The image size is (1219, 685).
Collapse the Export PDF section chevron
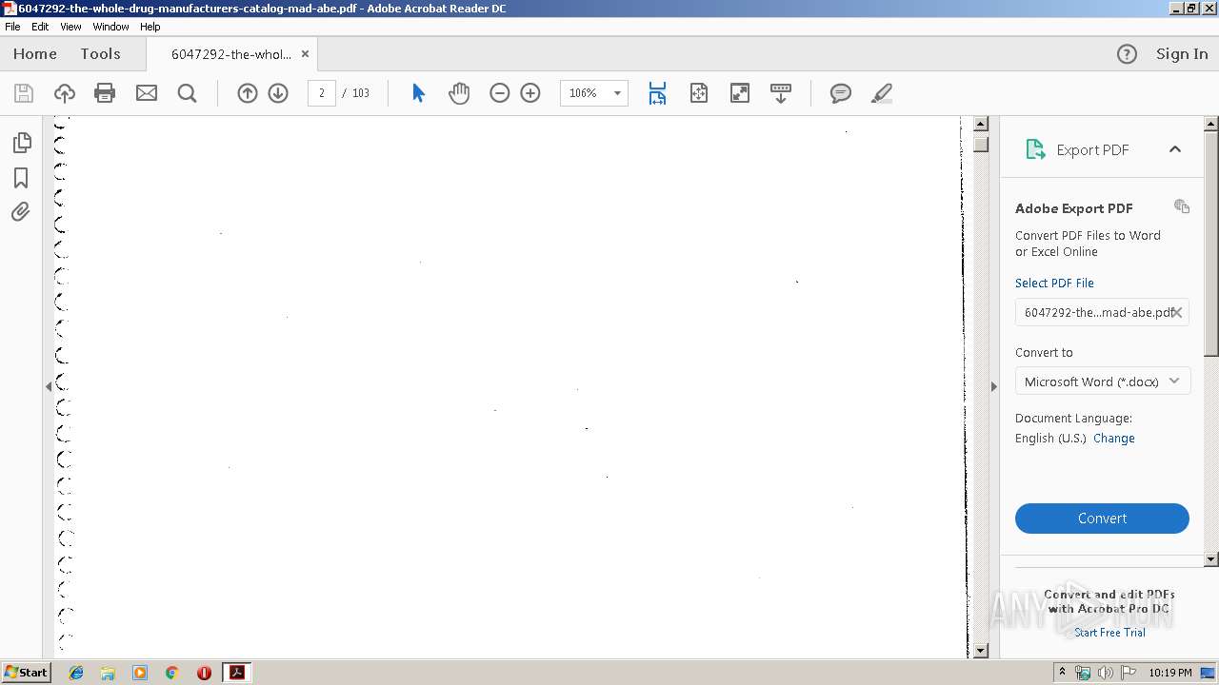click(x=1175, y=149)
